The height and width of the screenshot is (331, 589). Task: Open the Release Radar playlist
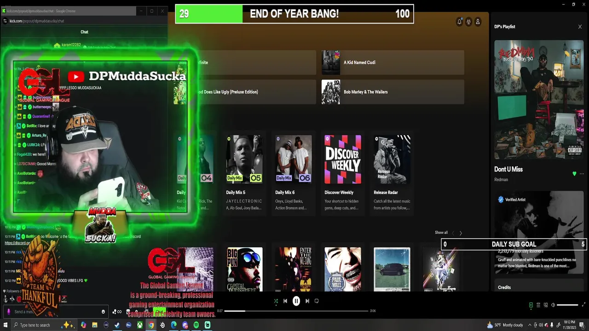coord(392,173)
